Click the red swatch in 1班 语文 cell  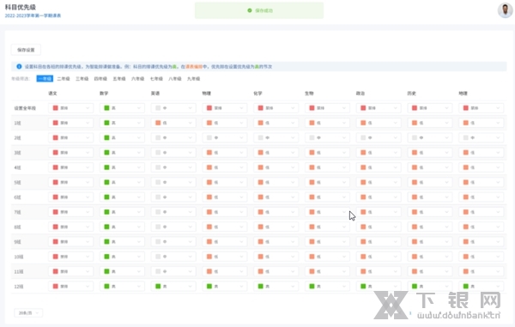pyautogui.click(x=56, y=123)
